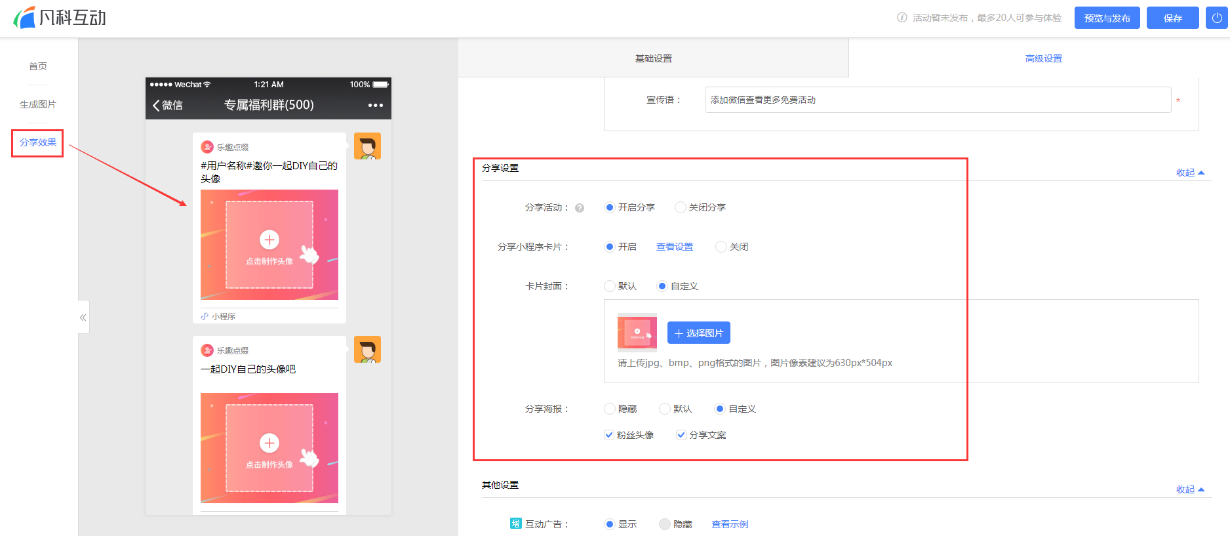Click the text 一起DIY自己的头像吧
The image size is (1230, 536).
click(248, 369)
